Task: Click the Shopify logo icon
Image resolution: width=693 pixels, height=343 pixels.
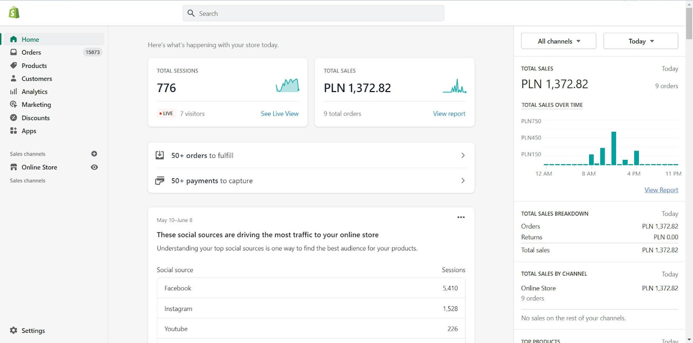Action: coord(14,13)
